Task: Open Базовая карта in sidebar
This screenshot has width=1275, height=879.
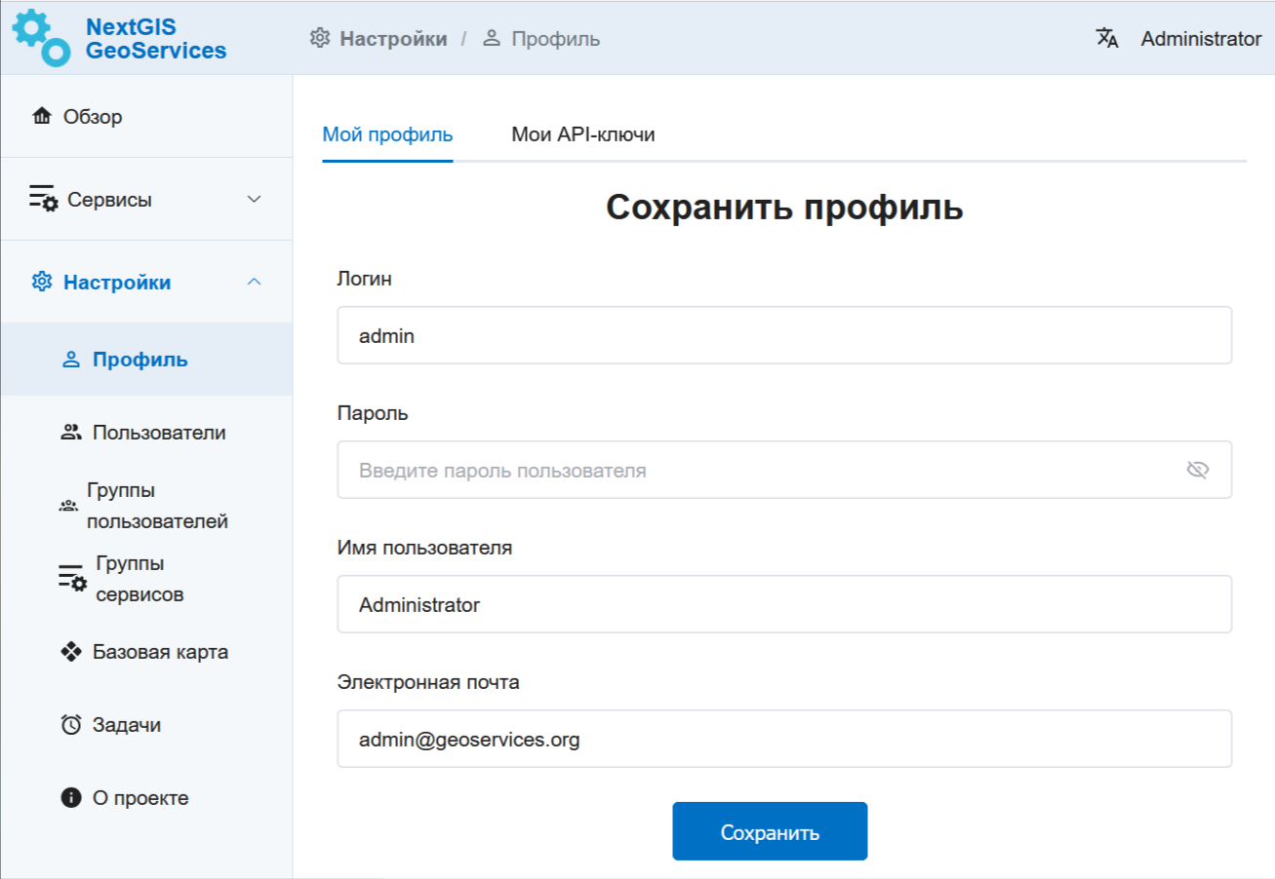Action: pos(146,652)
